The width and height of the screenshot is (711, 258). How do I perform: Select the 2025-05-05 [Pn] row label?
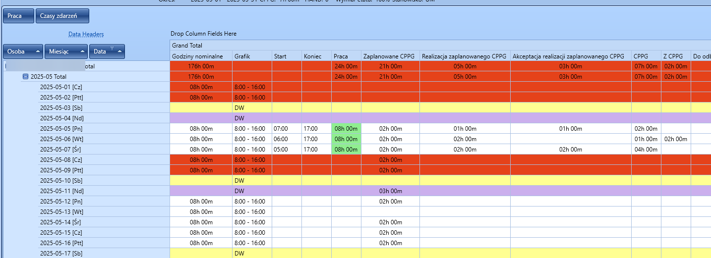coord(60,129)
